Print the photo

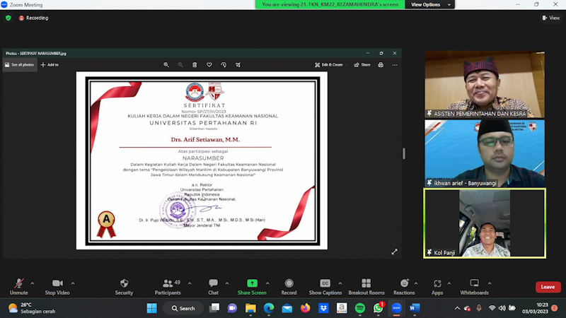pyautogui.click(x=381, y=65)
